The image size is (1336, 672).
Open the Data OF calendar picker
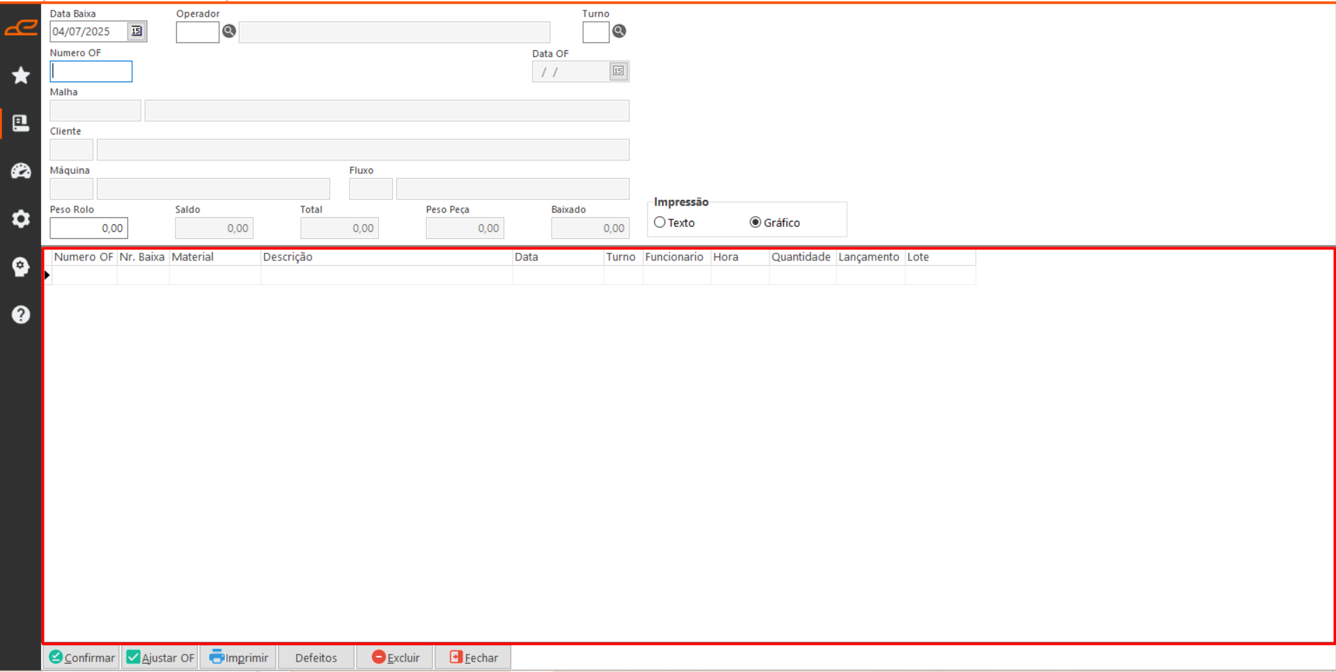point(619,71)
